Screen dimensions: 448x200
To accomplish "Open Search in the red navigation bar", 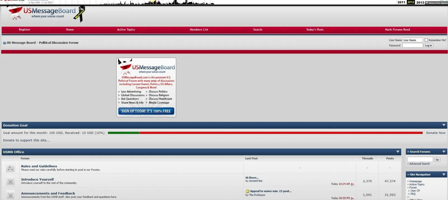I will (x=258, y=30).
